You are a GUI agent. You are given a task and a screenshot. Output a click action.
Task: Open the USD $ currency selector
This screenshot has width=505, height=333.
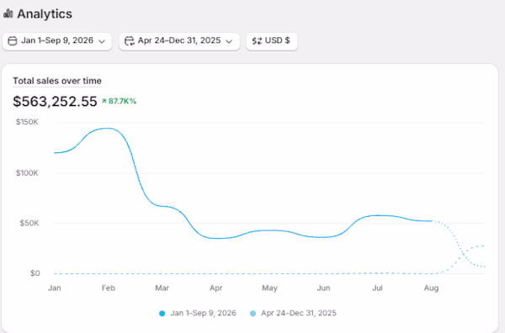click(x=272, y=41)
